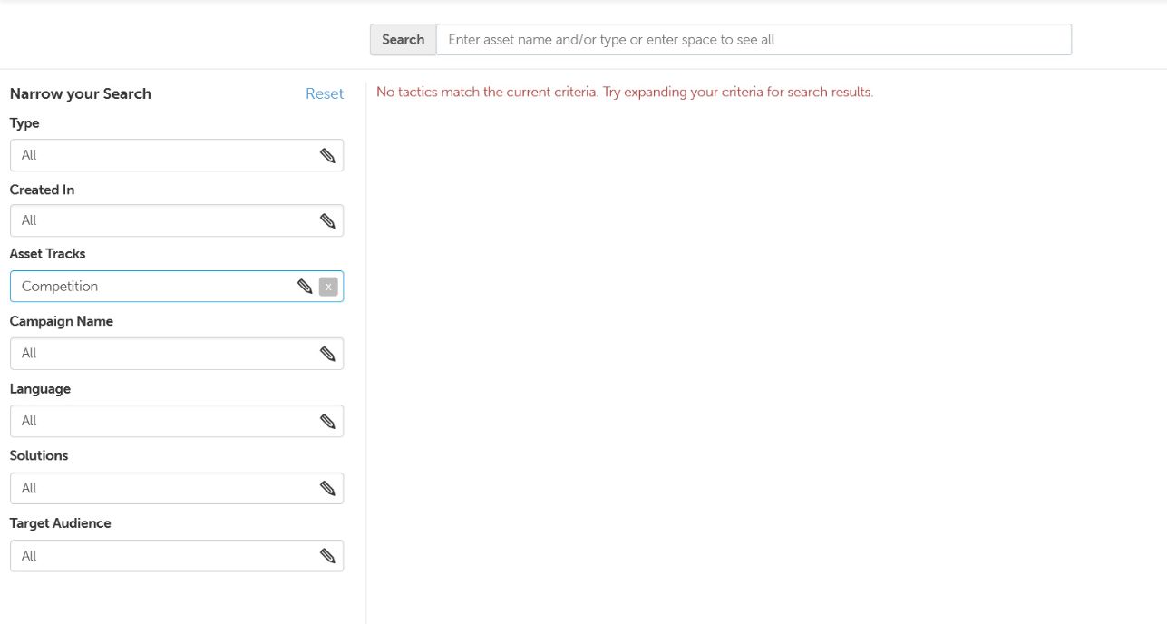Click the 'Type' label
The width and height of the screenshot is (1167, 624).
[24, 123]
